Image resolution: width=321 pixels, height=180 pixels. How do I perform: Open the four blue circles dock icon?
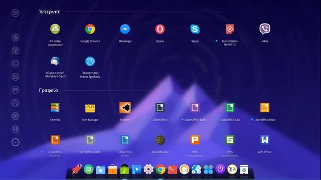tap(208, 169)
